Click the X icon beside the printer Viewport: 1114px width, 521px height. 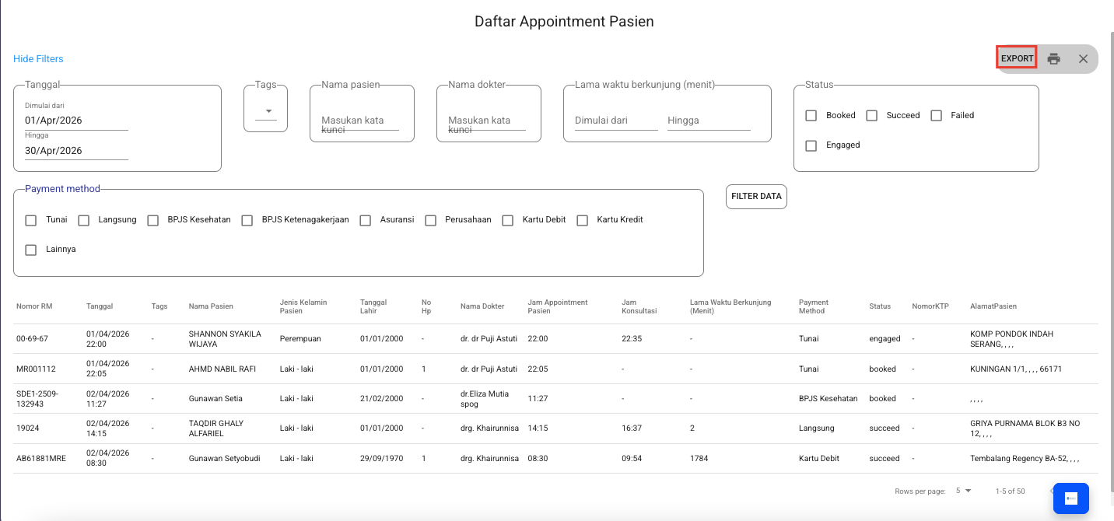1083,59
